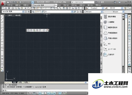The height and width of the screenshot is (95, 132).
Task: Open AutoCAD 经典 workspace dropdown in Workspaces toolbar
Action: click(23, 12)
